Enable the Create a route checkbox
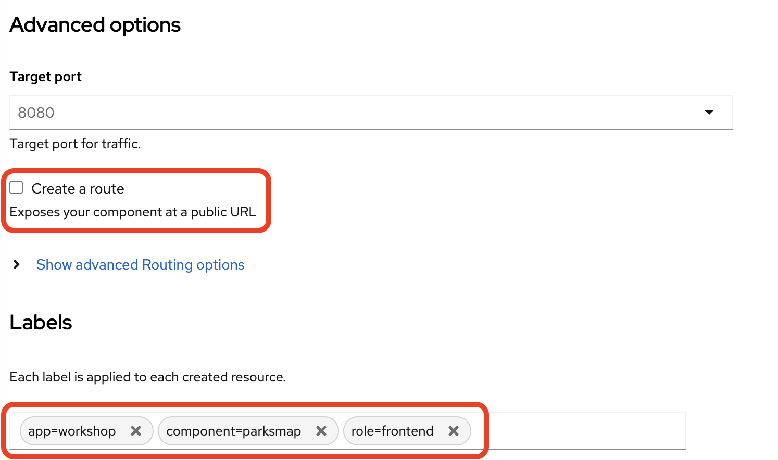 (x=17, y=188)
